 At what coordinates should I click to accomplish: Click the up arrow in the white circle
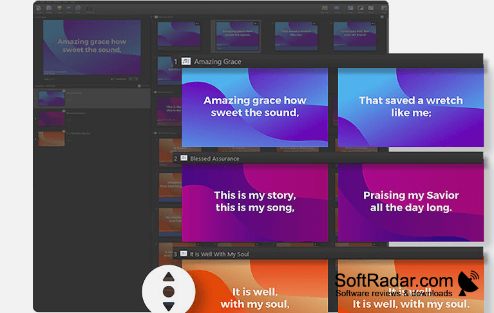pos(169,277)
